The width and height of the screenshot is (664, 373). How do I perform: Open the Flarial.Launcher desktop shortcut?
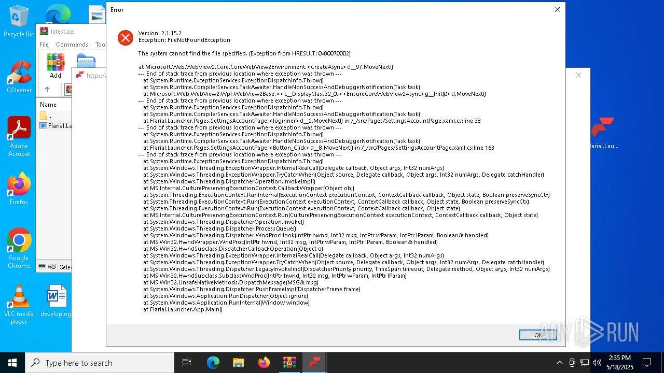pyautogui.click(x=603, y=133)
